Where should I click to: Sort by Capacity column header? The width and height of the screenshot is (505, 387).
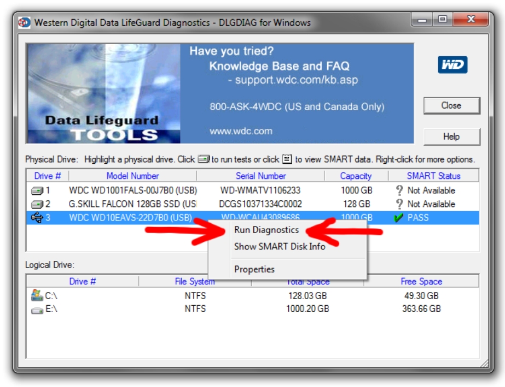(356, 176)
